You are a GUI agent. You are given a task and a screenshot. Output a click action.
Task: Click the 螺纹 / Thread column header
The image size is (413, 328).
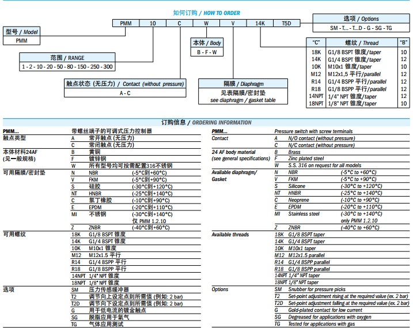click(x=362, y=43)
